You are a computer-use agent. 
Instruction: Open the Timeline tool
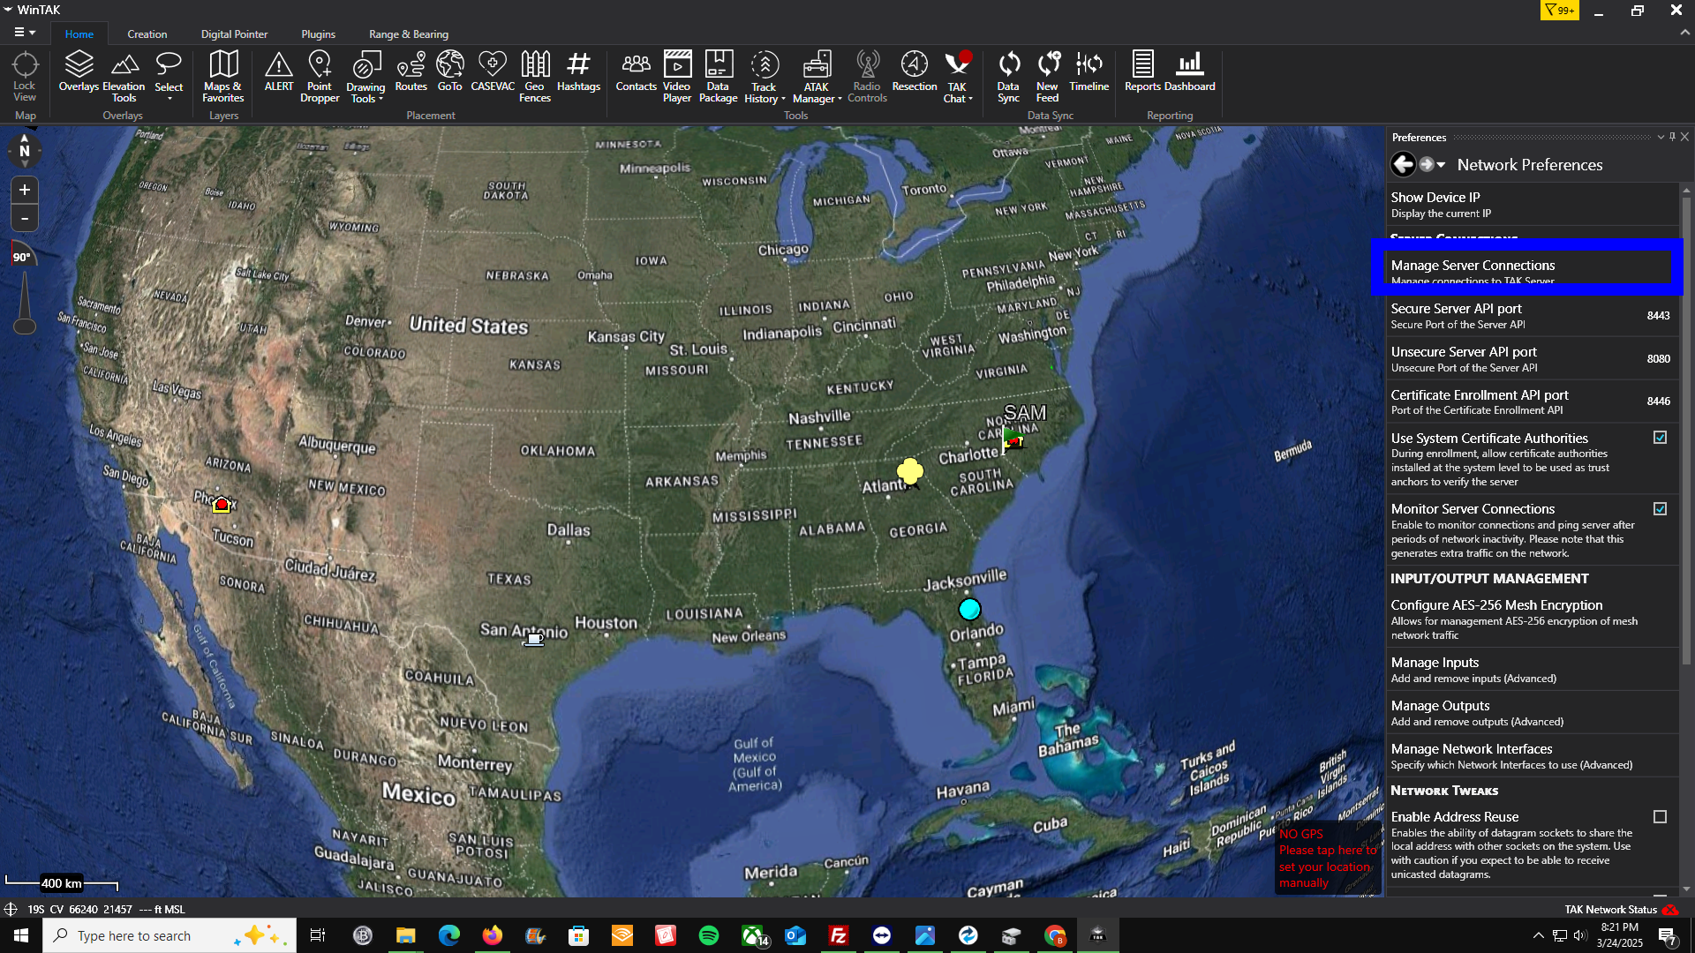[x=1089, y=72]
